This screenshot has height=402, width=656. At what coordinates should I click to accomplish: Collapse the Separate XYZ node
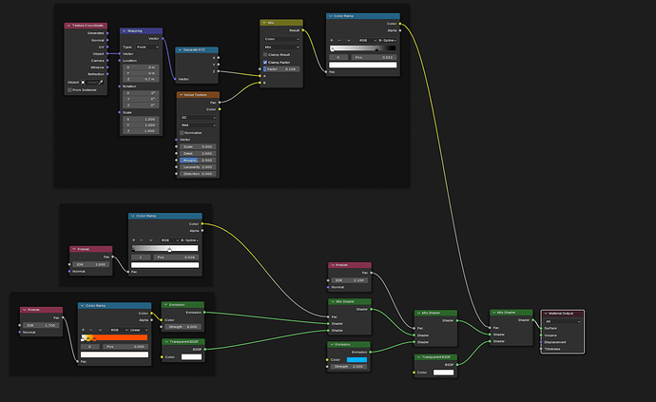(x=180, y=49)
